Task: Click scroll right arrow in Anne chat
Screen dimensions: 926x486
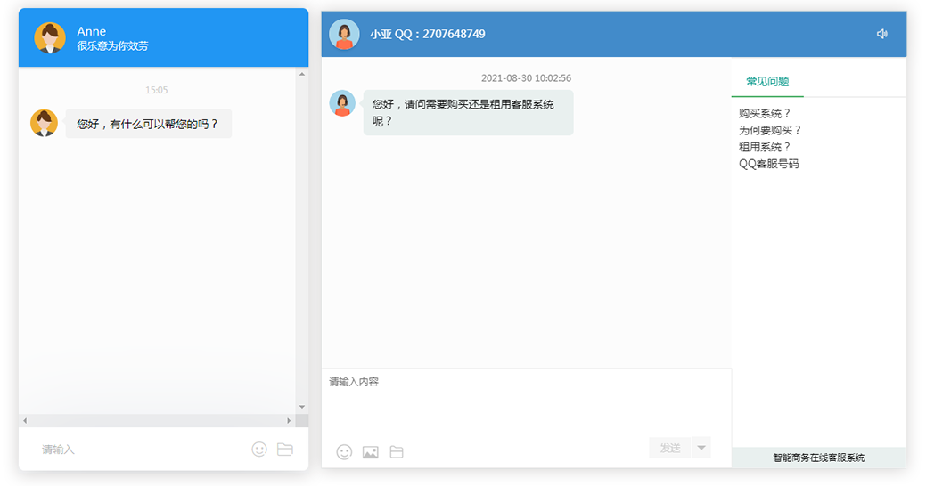Action: 289,420
